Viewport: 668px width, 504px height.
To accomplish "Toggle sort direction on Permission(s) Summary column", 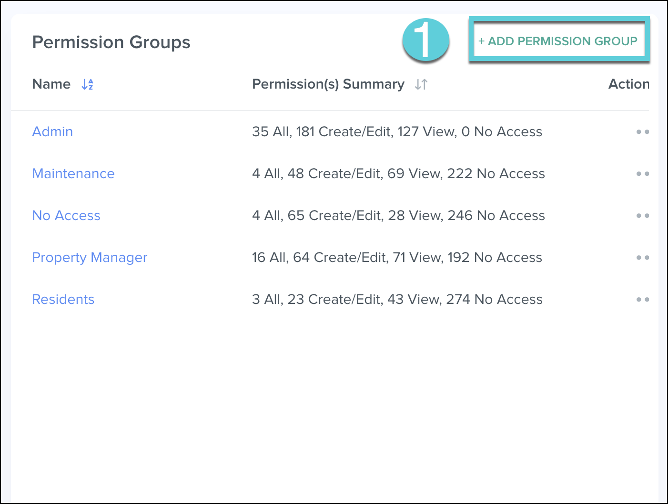I will (x=421, y=84).
